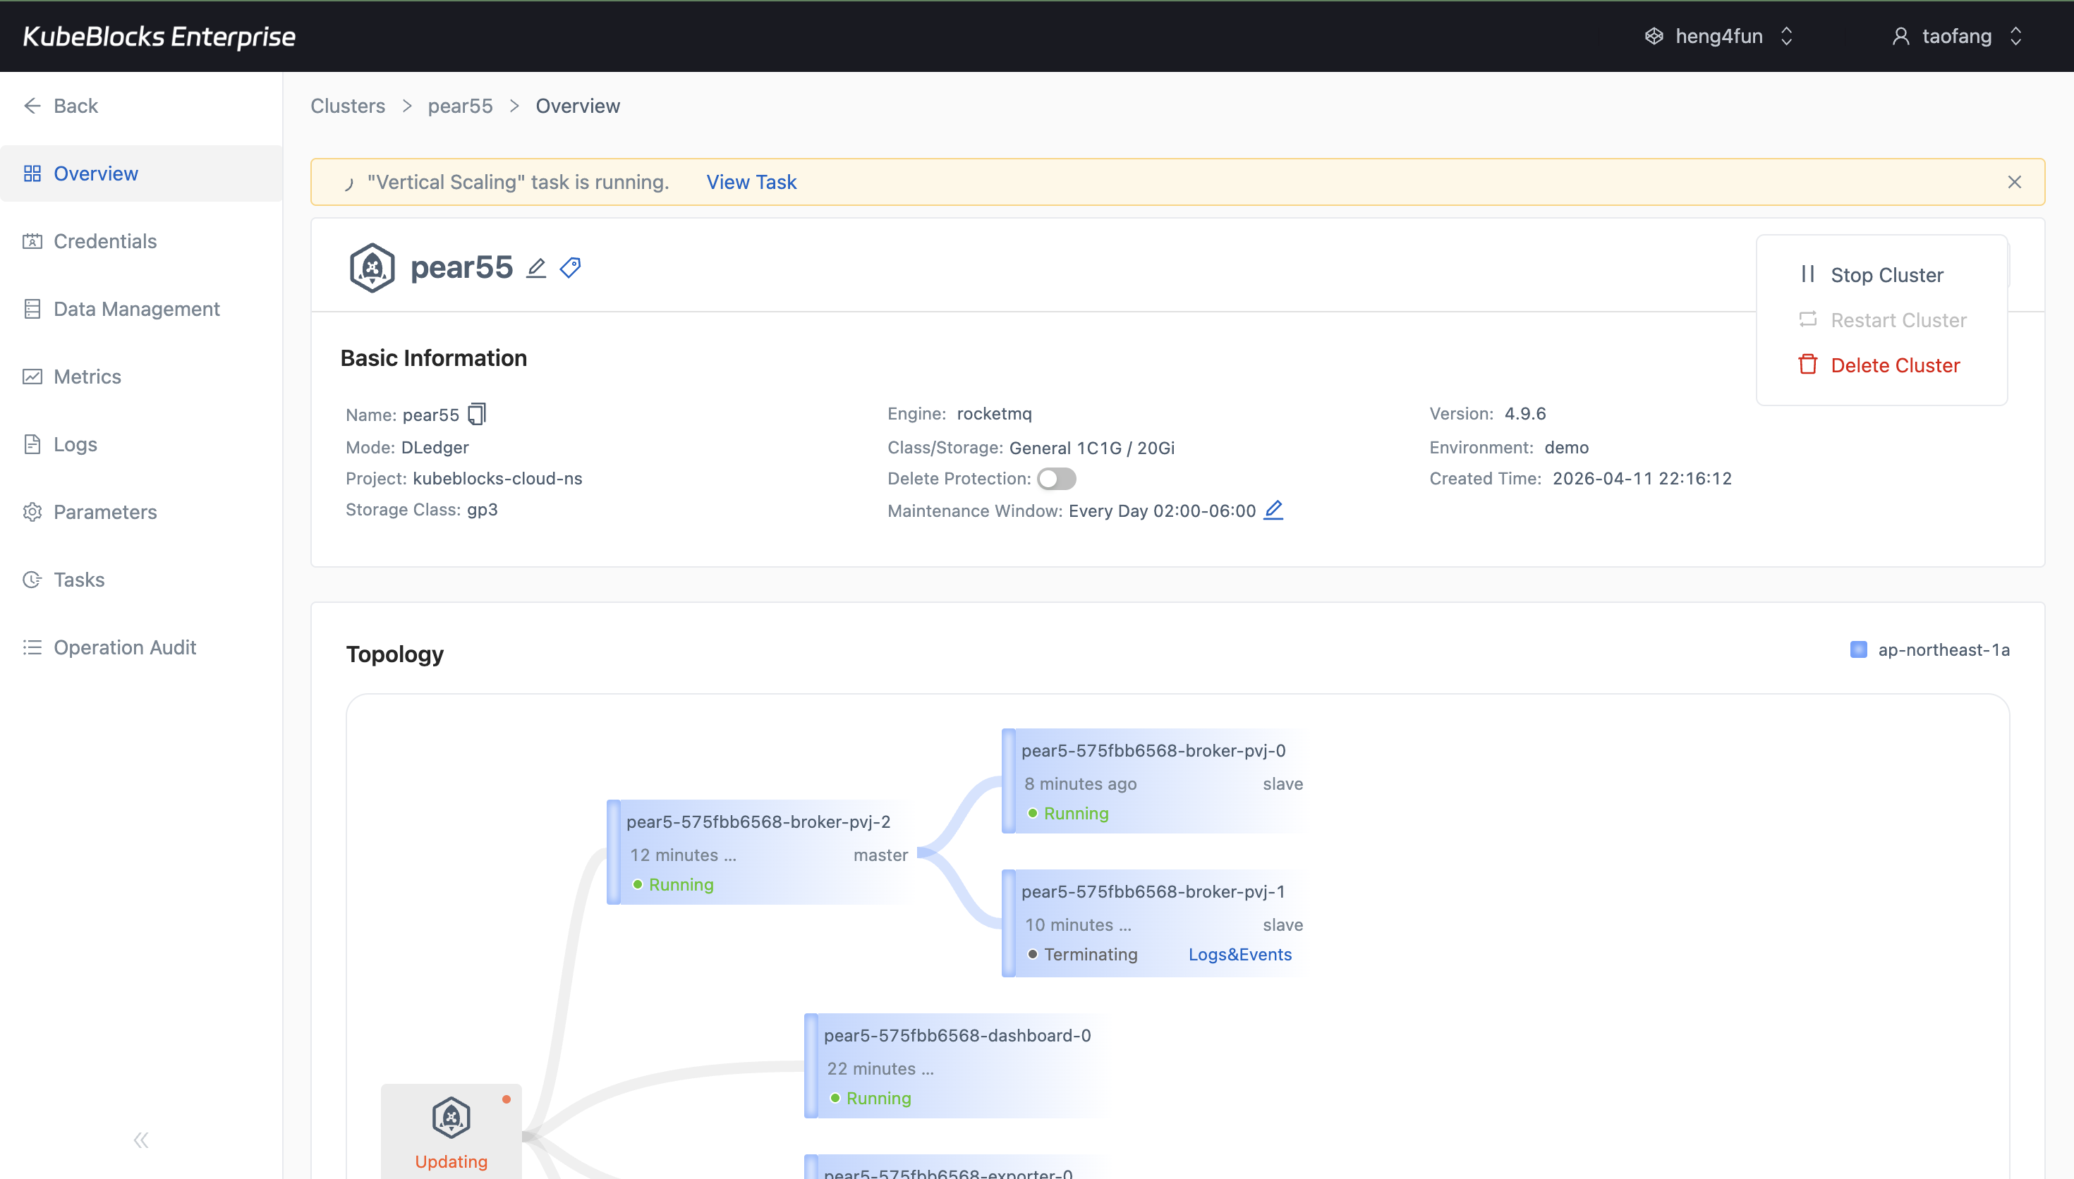Delete the pear55 cluster
Screen dimensions: 2074x1179
1896,365
